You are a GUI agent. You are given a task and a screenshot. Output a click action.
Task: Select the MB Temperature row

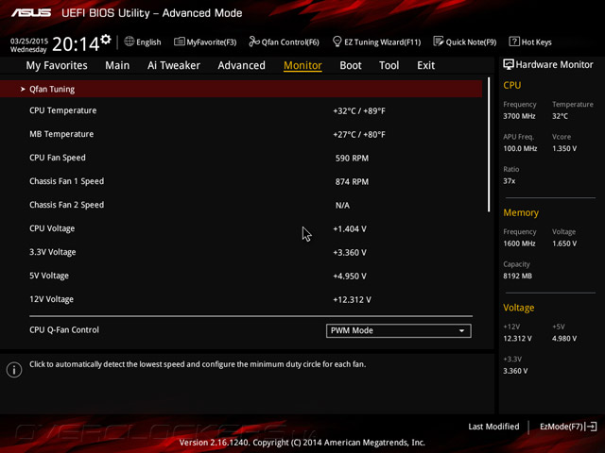click(241, 134)
